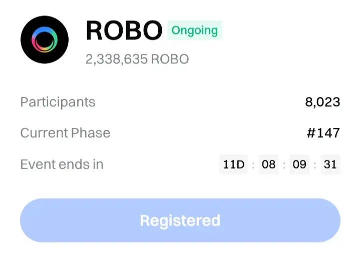The image size is (360, 280).
Task: Click the colon between 08 and 09
Action: (284, 165)
